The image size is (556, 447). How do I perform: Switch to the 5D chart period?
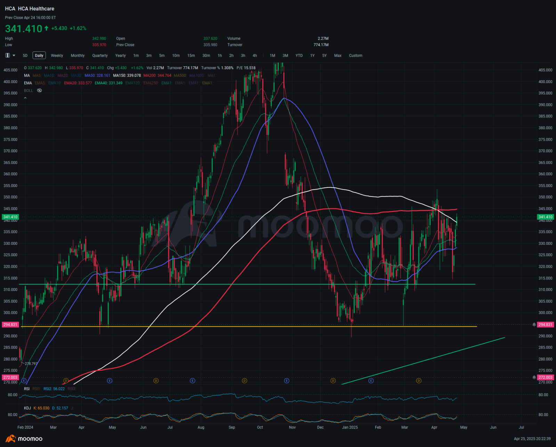point(25,56)
